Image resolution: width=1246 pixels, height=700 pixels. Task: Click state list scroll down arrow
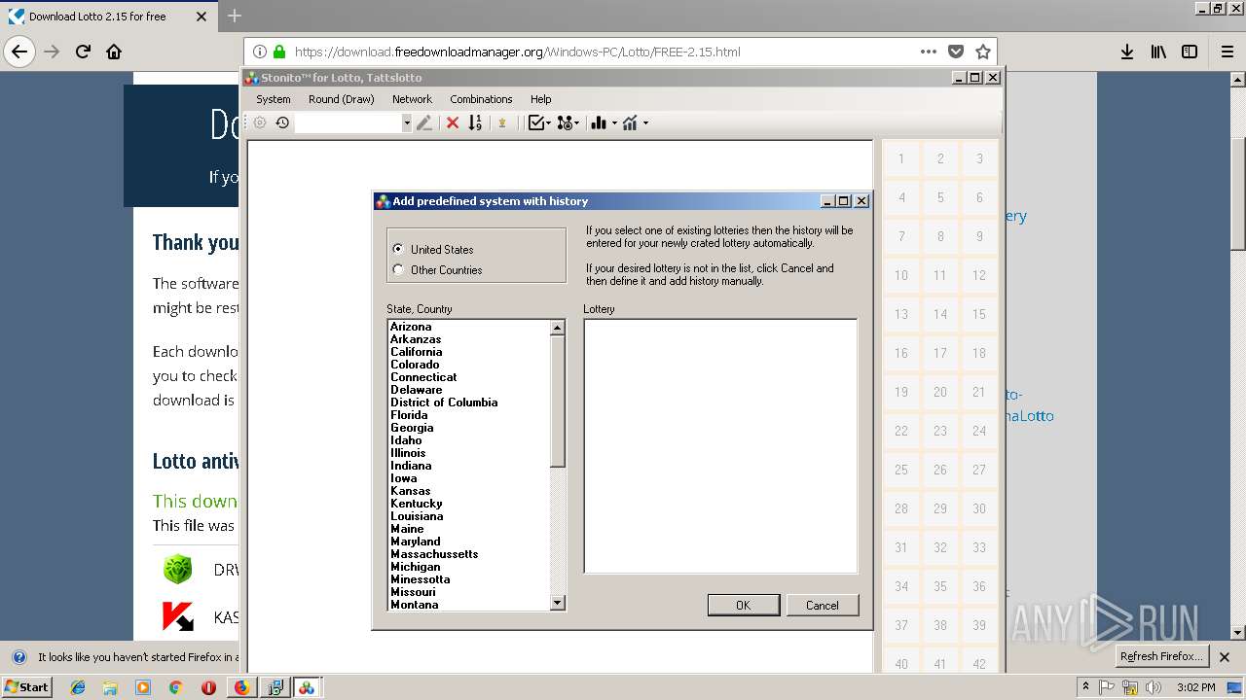coord(557,603)
